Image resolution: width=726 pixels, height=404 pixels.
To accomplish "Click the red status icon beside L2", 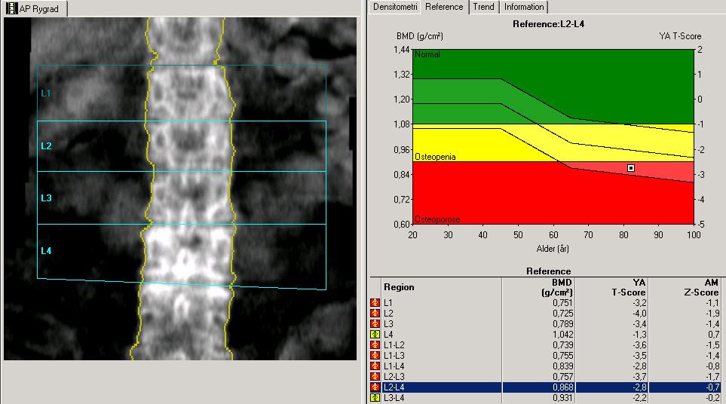I will pyautogui.click(x=375, y=314).
